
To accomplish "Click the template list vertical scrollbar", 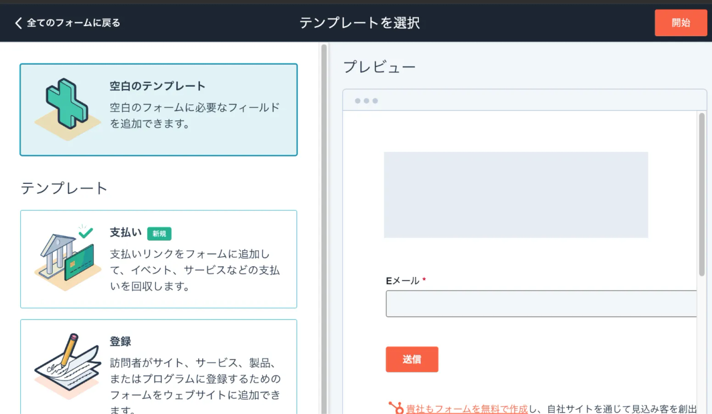I will 324,228.
